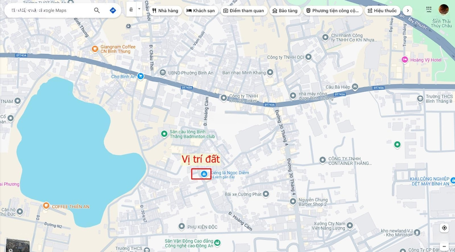Open the Hoàng Vỹ Hotel pin

click(x=405, y=60)
